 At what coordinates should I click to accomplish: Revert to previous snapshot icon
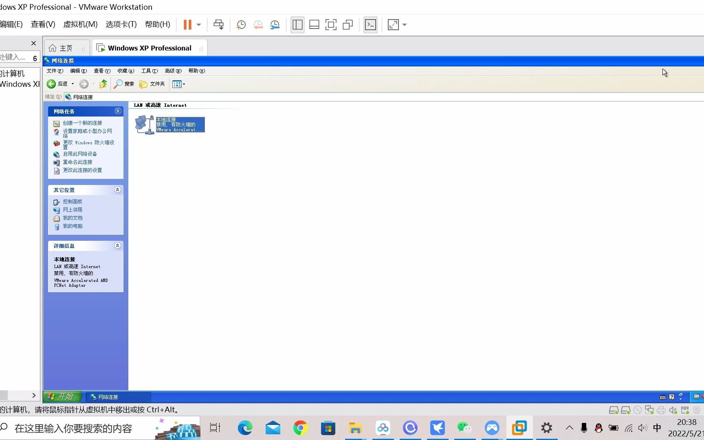pyautogui.click(x=258, y=25)
